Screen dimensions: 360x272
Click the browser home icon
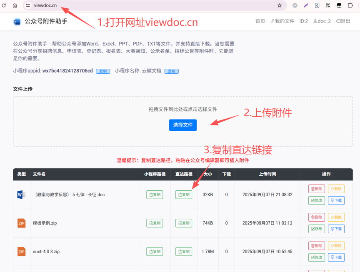click(15, 6)
